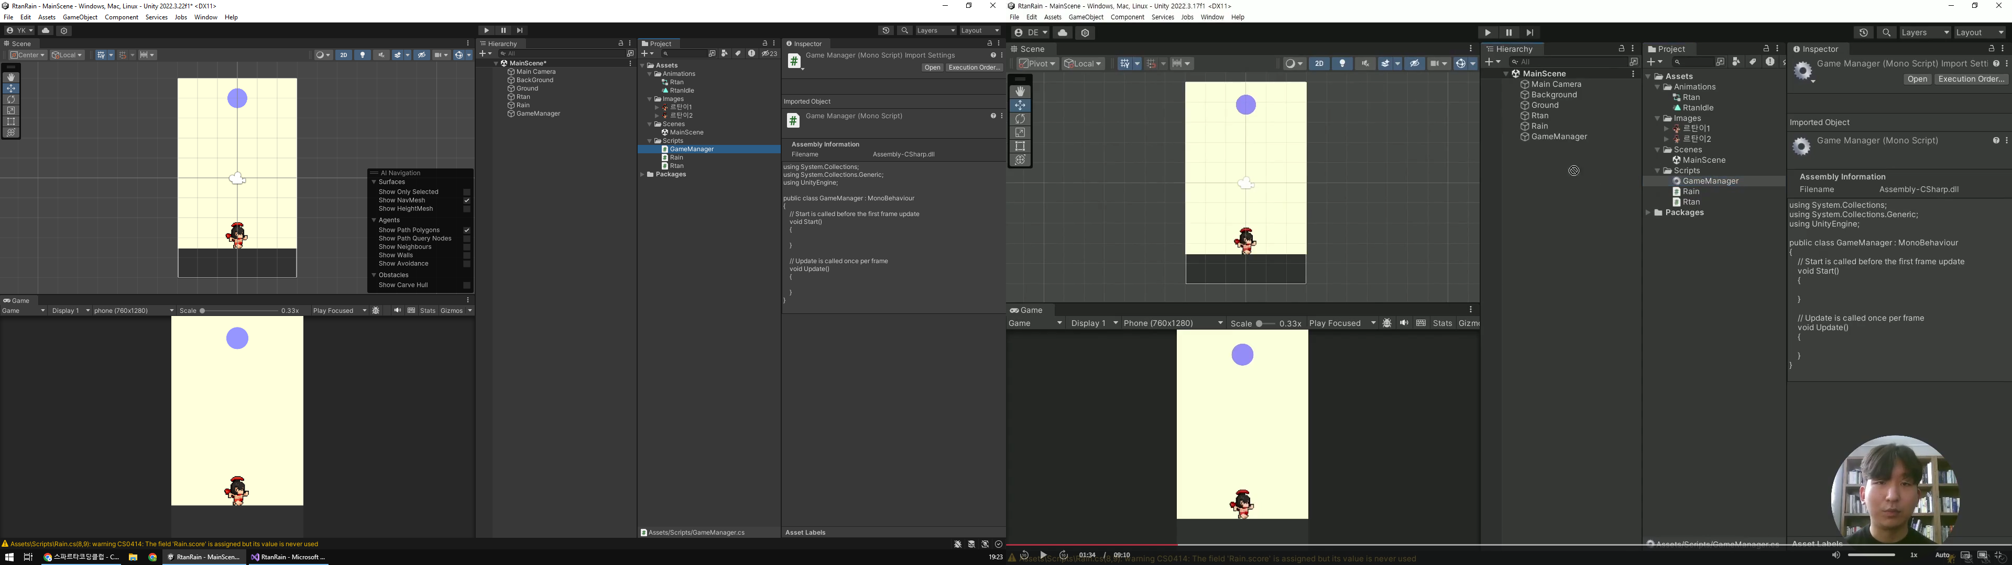Toggle 2D mode in left Unity Scene view
The image size is (2012, 565).
[x=344, y=54]
